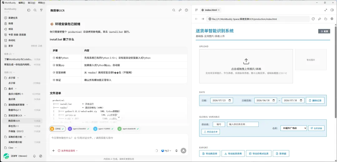Image resolution: width=337 pixels, height=162 pixels.
Task: Open conversation history clock icon
Action: coord(187,10)
